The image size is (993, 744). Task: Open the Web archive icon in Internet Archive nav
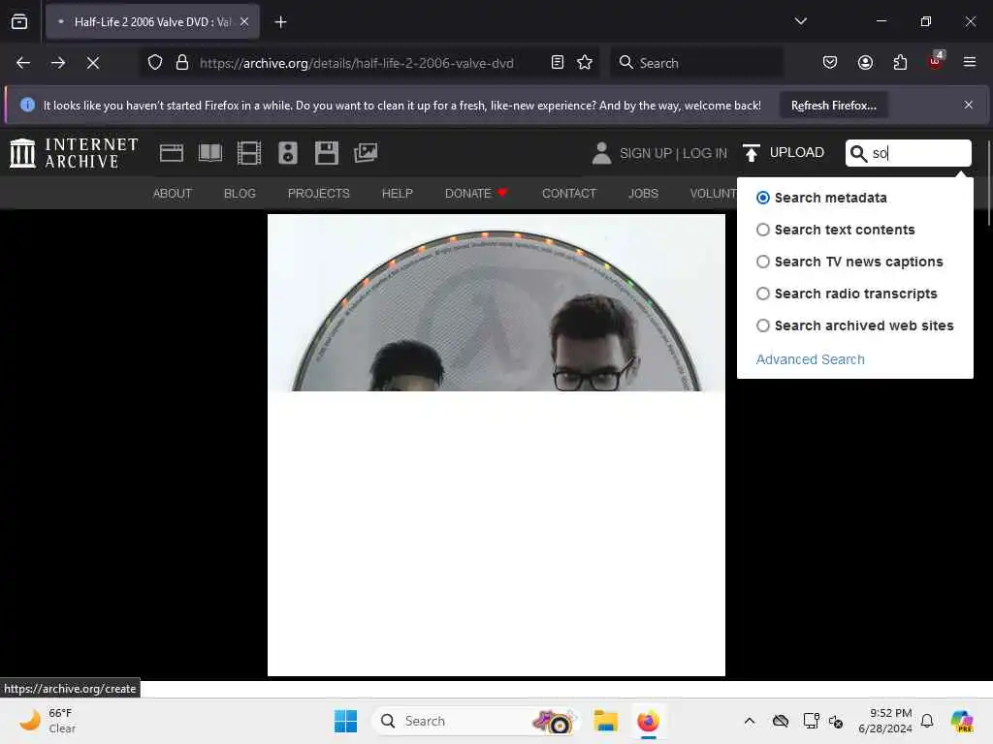(x=171, y=153)
